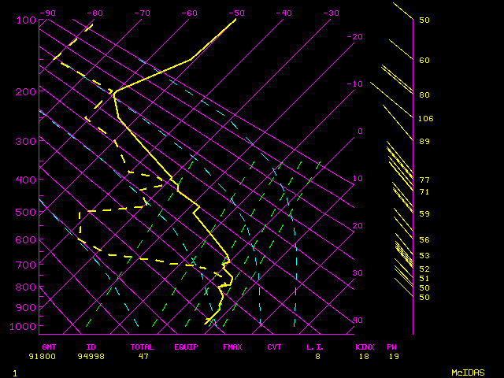The width and height of the screenshot is (504, 378).
Task: Click the 1000 pressure level label
Action: 25,327
